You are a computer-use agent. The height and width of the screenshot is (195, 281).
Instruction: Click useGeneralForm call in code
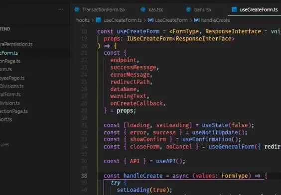tap(231, 147)
